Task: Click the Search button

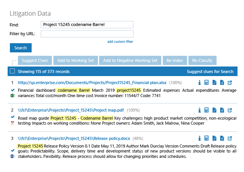Action: tap(21, 48)
